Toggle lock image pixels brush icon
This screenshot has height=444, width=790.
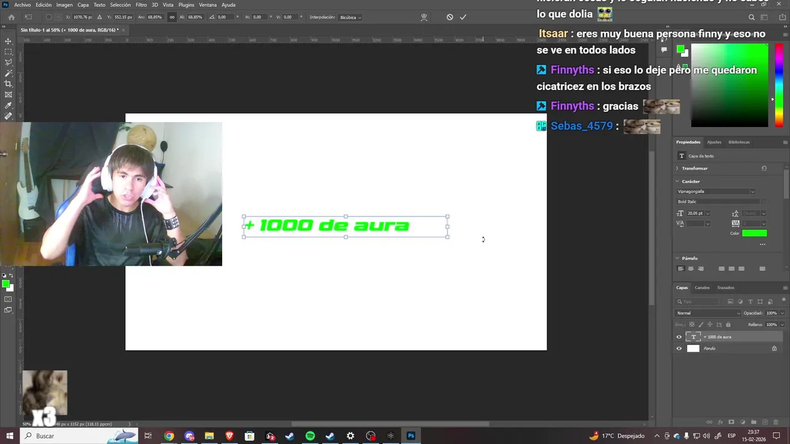[701, 324]
